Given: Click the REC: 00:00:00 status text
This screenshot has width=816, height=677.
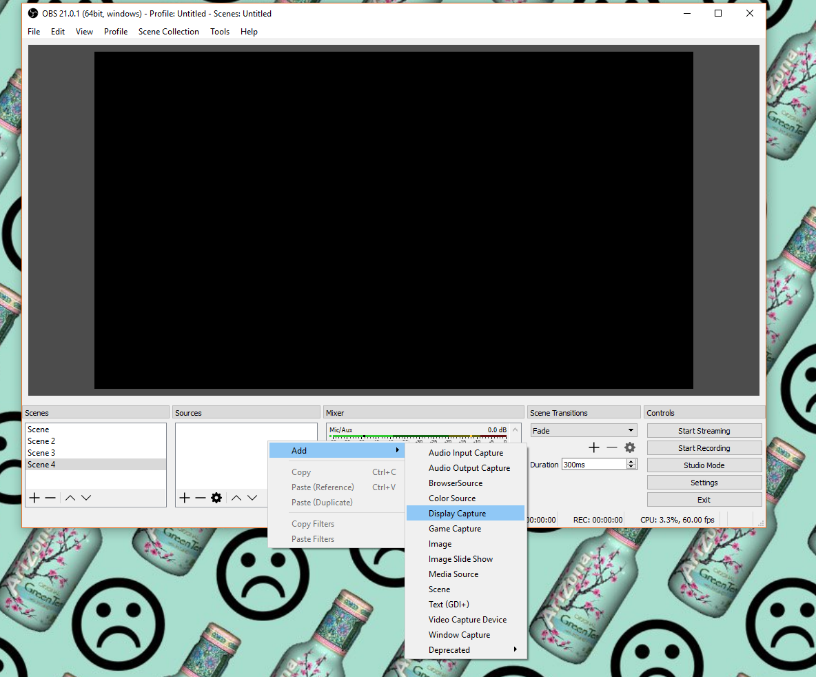Looking at the screenshot, I should pos(598,520).
